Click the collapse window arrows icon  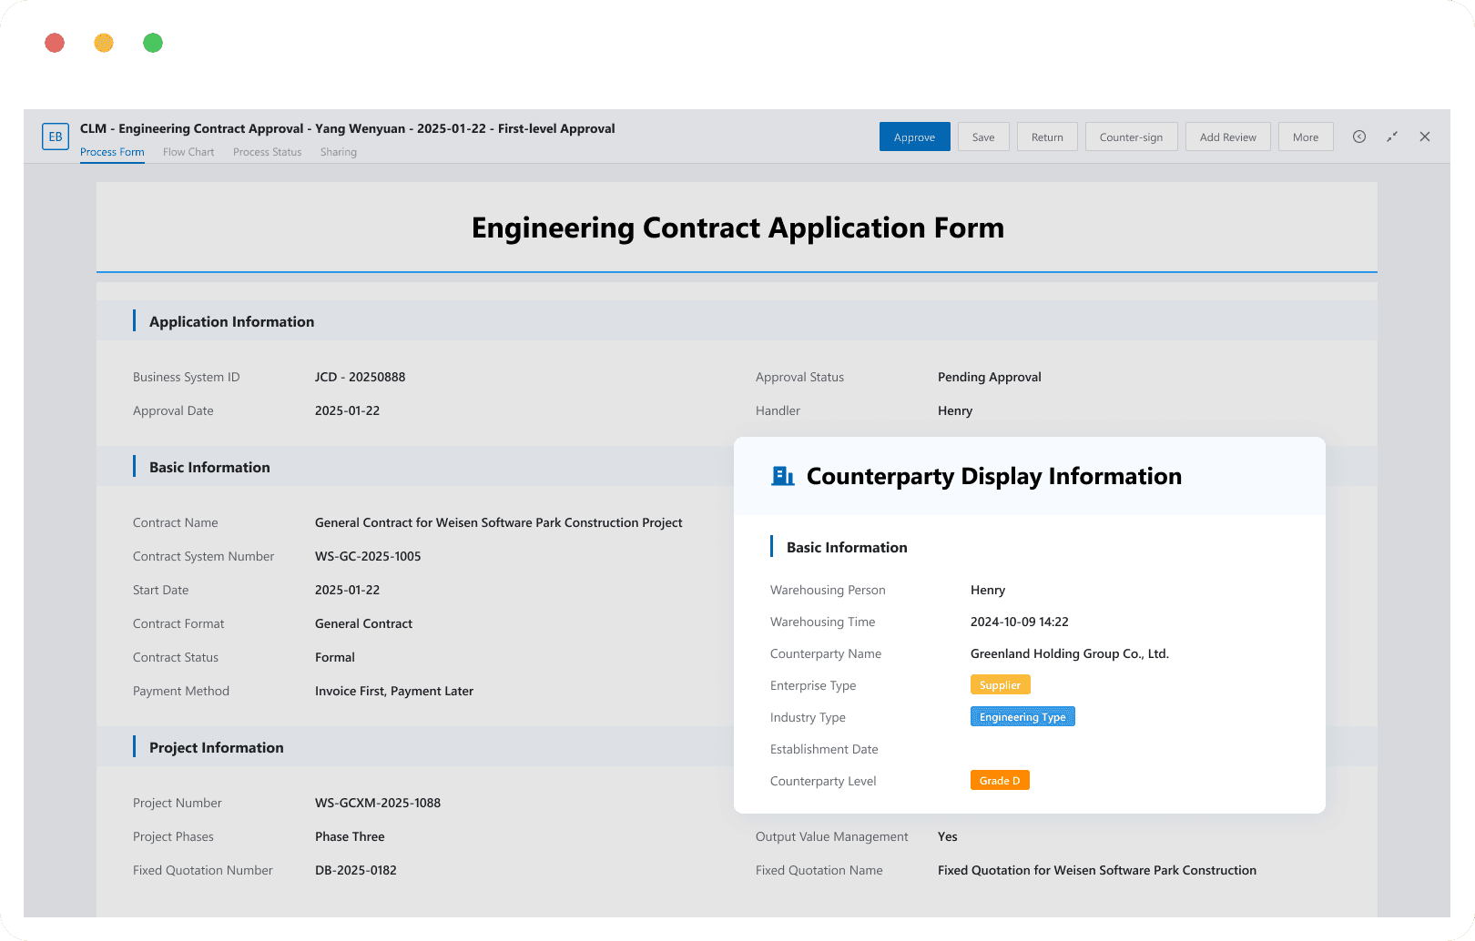(x=1392, y=137)
